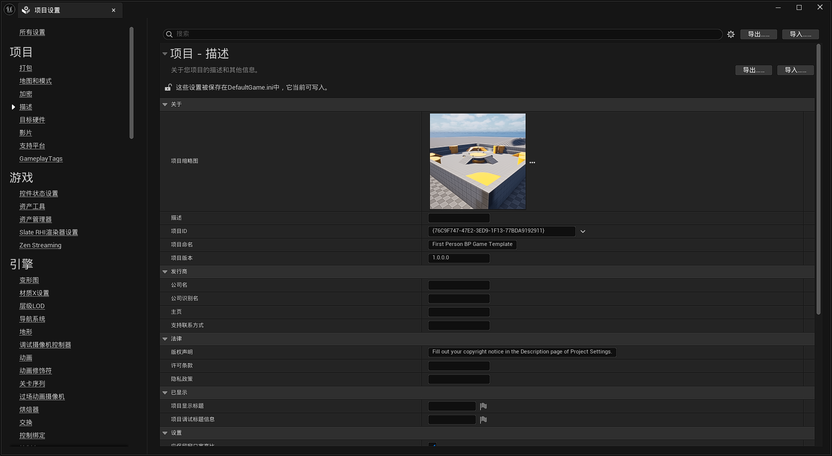Open the thumbnail ellipsis menu
This screenshot has width=832, height=456.
532,163
